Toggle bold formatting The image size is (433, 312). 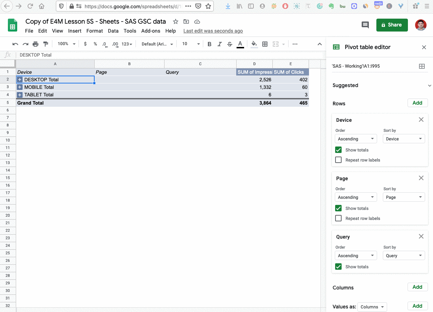210,44
